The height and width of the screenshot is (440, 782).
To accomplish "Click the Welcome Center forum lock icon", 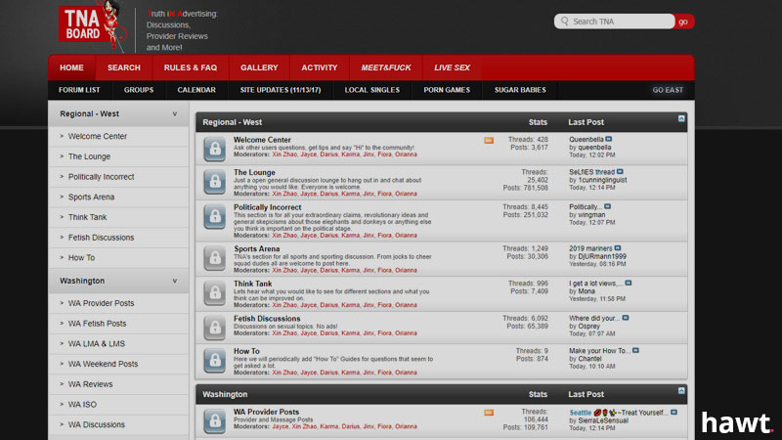I will point(215,149).
